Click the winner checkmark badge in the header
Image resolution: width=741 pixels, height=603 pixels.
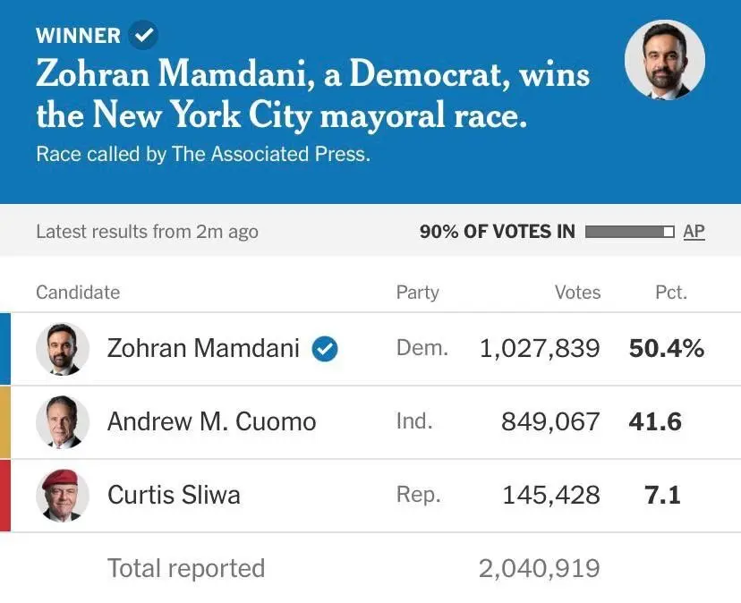coord(143,36)
